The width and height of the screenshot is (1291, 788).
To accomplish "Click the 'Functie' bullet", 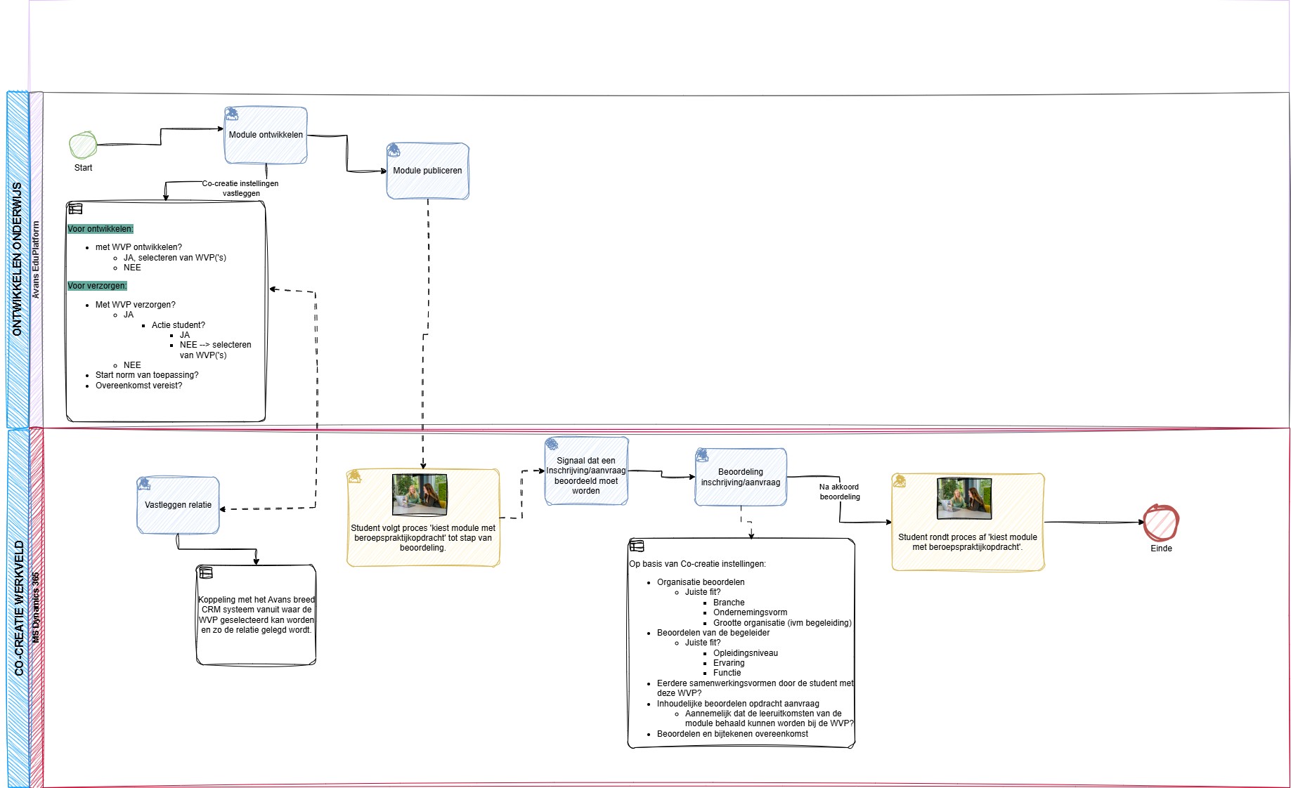I will 727,673.
